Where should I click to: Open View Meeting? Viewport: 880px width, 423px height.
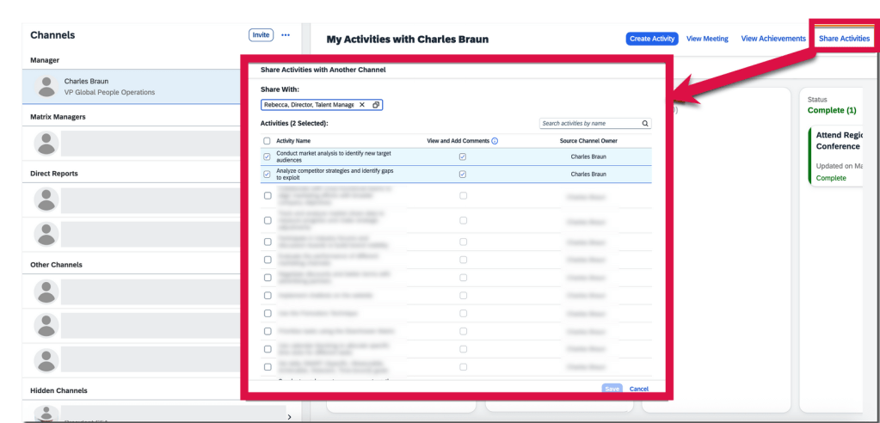point(707,39)
